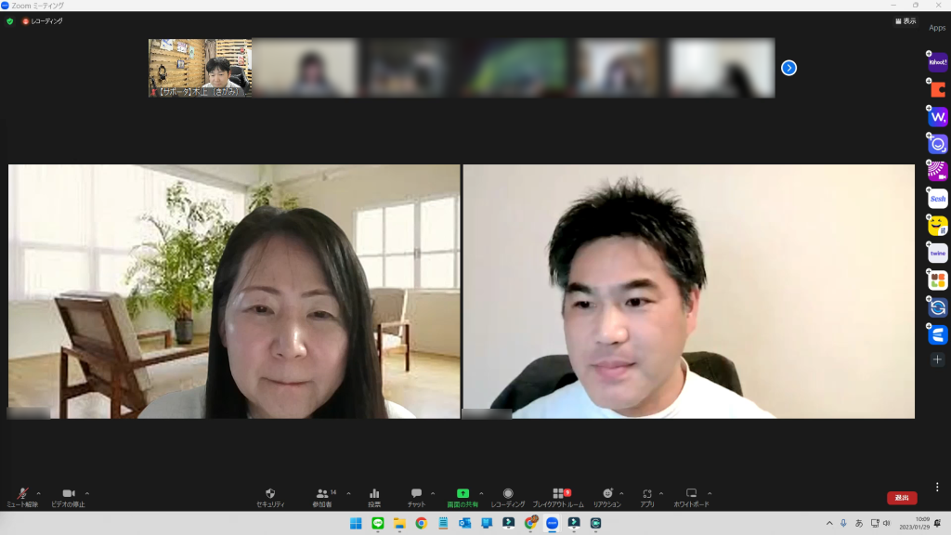
Task: Open the Sesh app icon
Action: click(x=938, y=199)
